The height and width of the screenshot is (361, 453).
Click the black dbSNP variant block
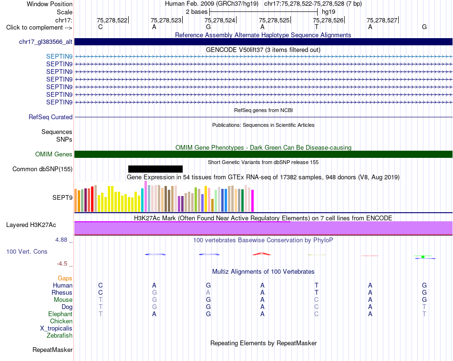(155, 169)
